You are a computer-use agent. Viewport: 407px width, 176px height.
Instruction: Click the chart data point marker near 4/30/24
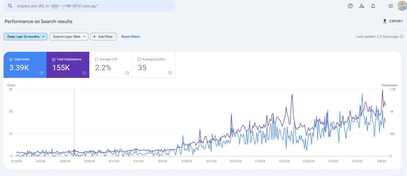click(74, 151)
